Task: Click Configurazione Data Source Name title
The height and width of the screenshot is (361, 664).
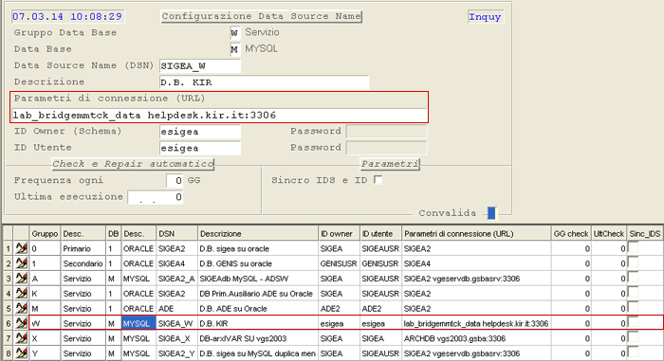Action: 261,16
